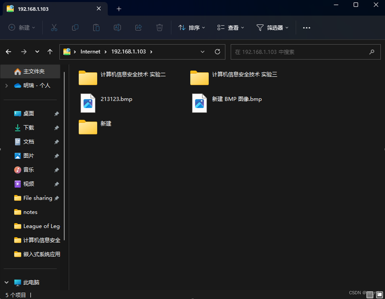
Task: Click pin icon next to 视频
Action: point(57,184)
